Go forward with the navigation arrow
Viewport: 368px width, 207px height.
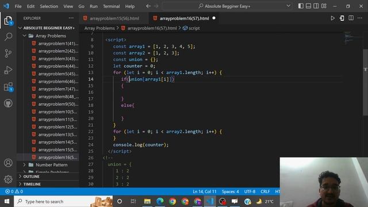pyautogui.click(x=156, y=6)
